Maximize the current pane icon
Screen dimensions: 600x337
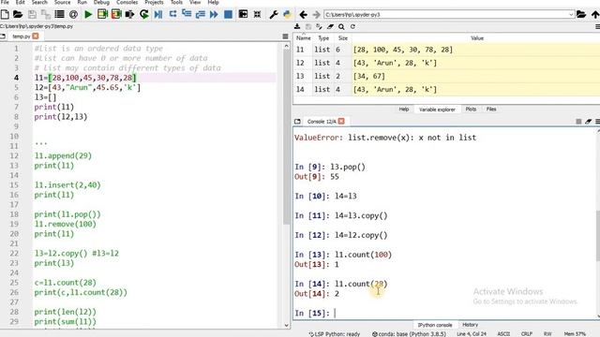(243, 14)
